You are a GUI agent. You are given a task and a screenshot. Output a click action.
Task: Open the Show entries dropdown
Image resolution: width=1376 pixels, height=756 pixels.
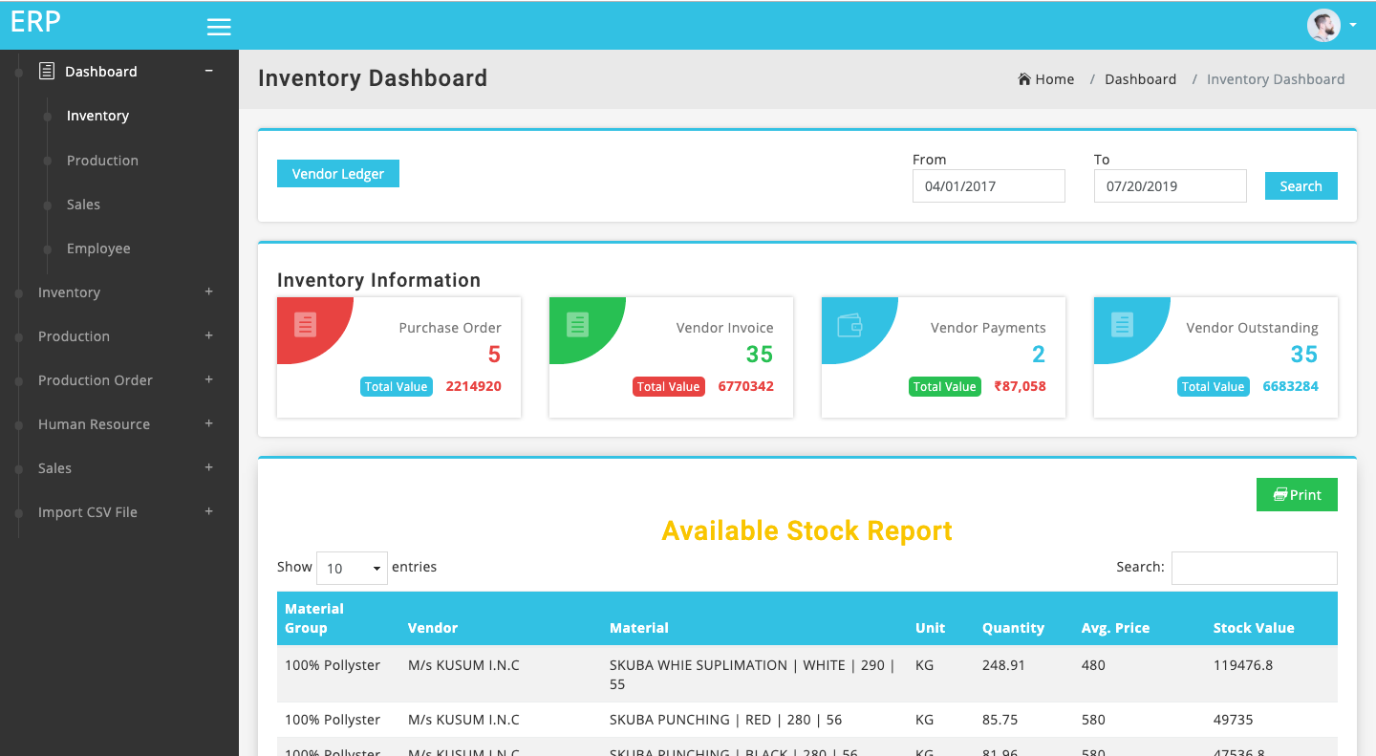[352, 568]
